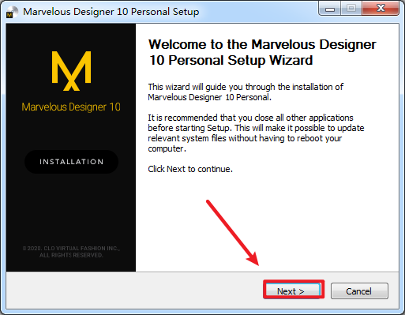Click the installer icon in the title bar
Viewport: 405px width, 315px height.
click(12, 12)
